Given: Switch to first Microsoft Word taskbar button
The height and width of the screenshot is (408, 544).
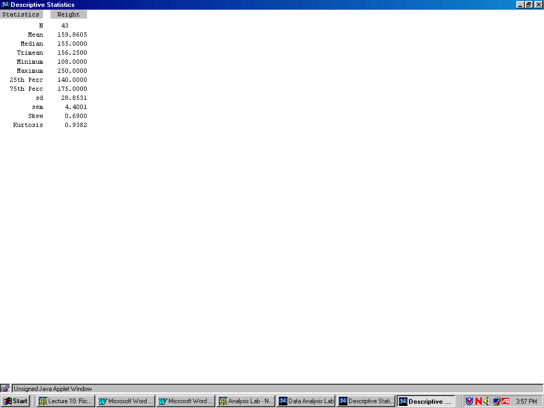Looking at the screenshot, I should (x=126, y=401).
